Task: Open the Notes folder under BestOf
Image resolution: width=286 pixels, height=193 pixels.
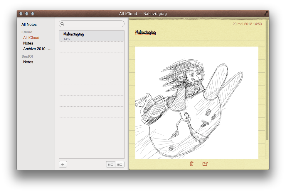Action: (x=28, y=62)
